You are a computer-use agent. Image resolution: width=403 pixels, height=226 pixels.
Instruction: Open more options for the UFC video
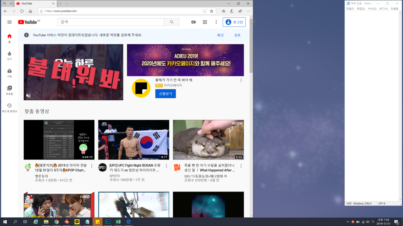[166, 166]
